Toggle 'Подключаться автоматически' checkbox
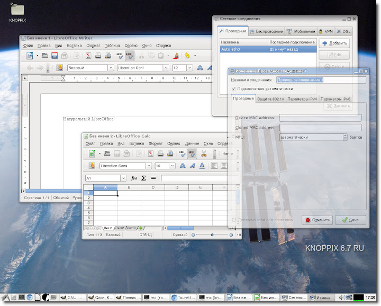 coord(234,88)
